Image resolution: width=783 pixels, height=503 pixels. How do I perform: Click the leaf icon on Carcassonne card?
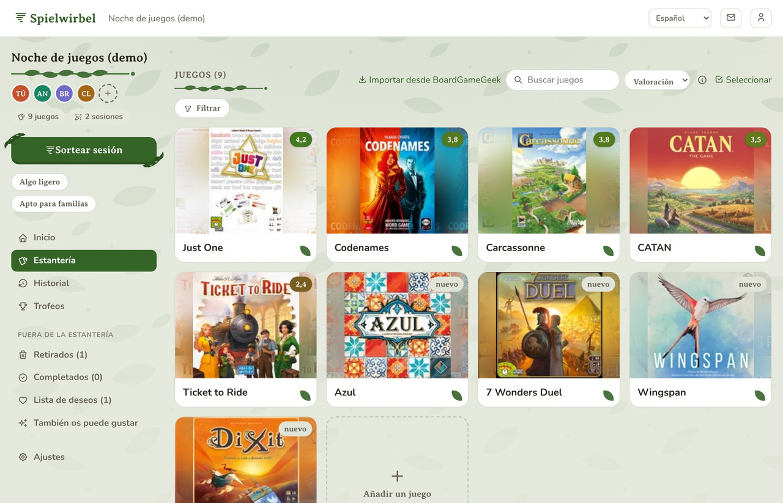(609, 251)
